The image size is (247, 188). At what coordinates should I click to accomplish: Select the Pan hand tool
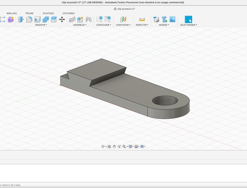(114, 146)
